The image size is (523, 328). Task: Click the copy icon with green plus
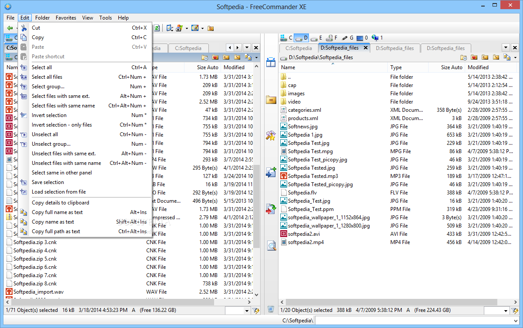[271, 172]
